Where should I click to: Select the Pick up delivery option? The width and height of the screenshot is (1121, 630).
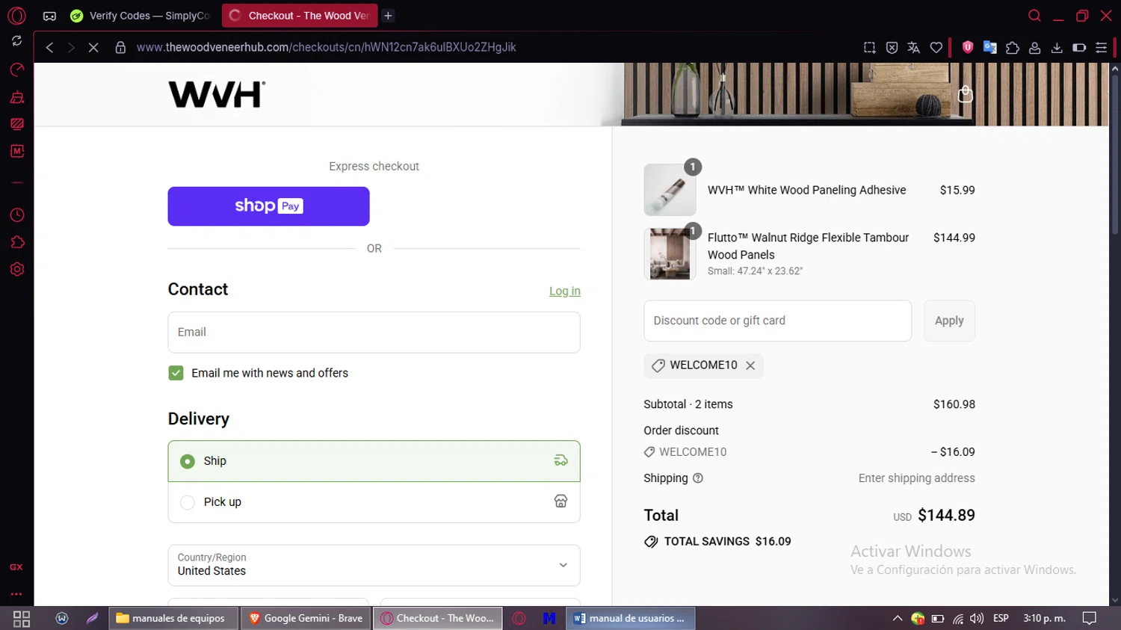pos(374,502)
